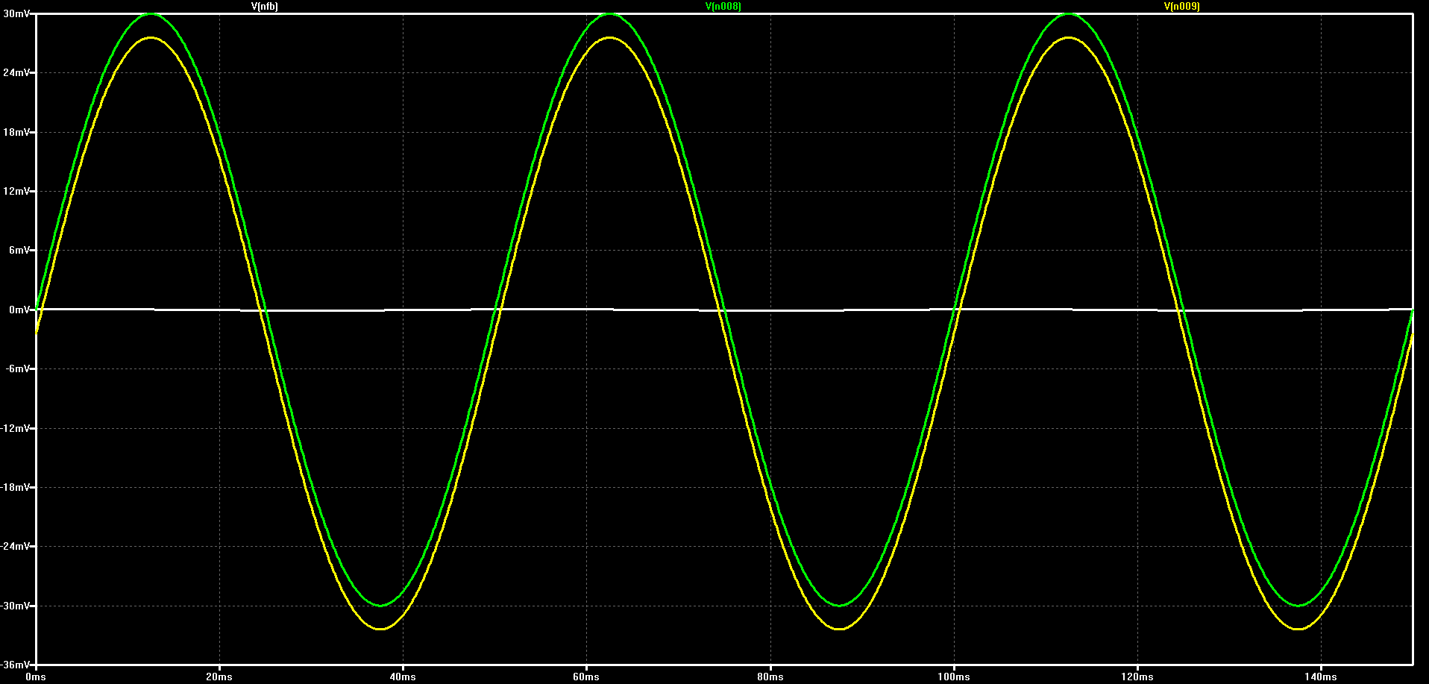This screenshot has width=1429, height=684.
Task: Click the 18mV vertical axis label
Action: point(16,132)
